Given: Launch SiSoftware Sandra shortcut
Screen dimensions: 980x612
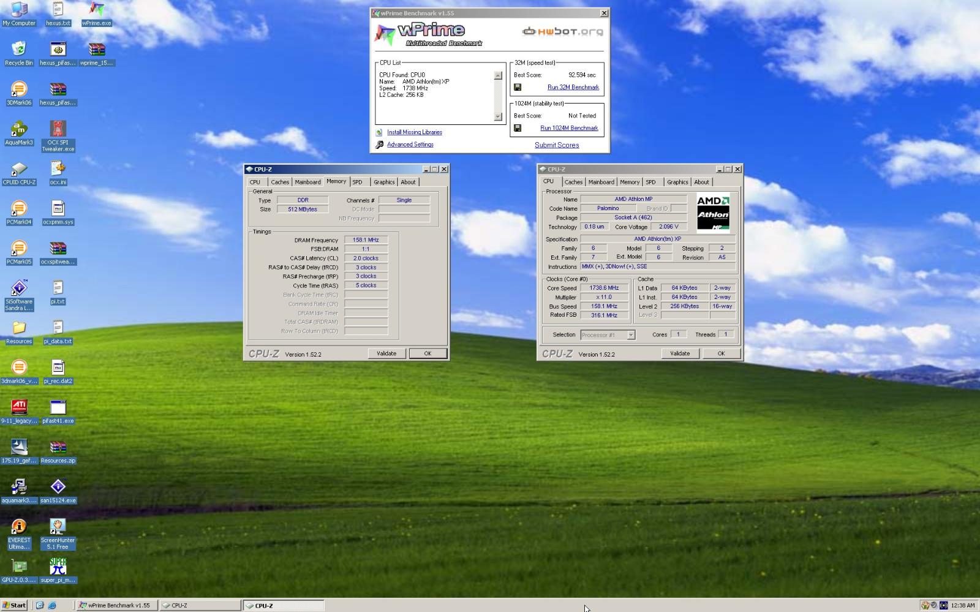Looking at the screenshot, I should (x=19, y=295).
